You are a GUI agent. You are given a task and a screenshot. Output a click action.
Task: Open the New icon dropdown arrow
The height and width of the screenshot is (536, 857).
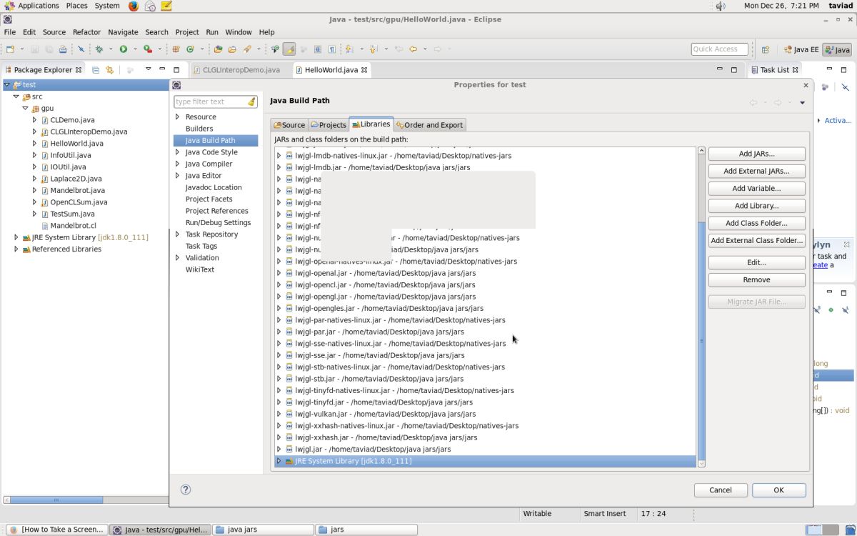[x=22, y=49]
